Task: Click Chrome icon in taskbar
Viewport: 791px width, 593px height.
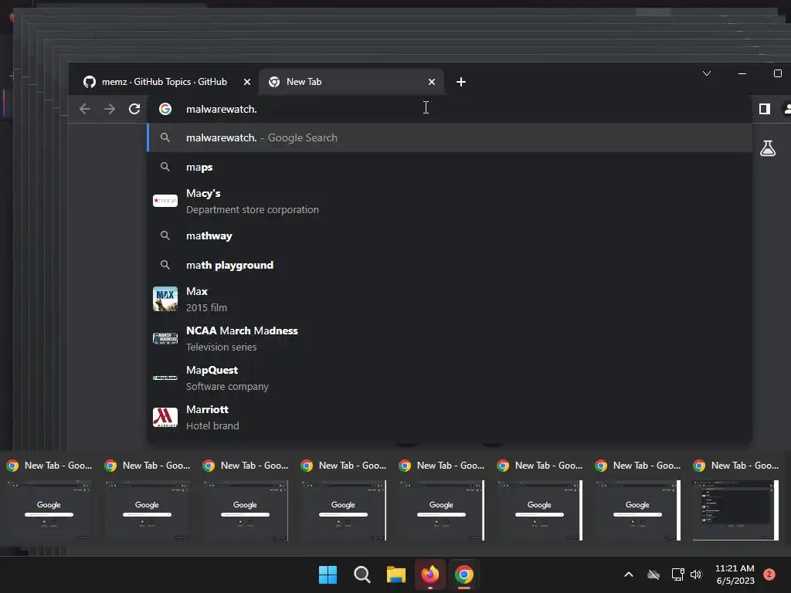Action: pos(464,574)
